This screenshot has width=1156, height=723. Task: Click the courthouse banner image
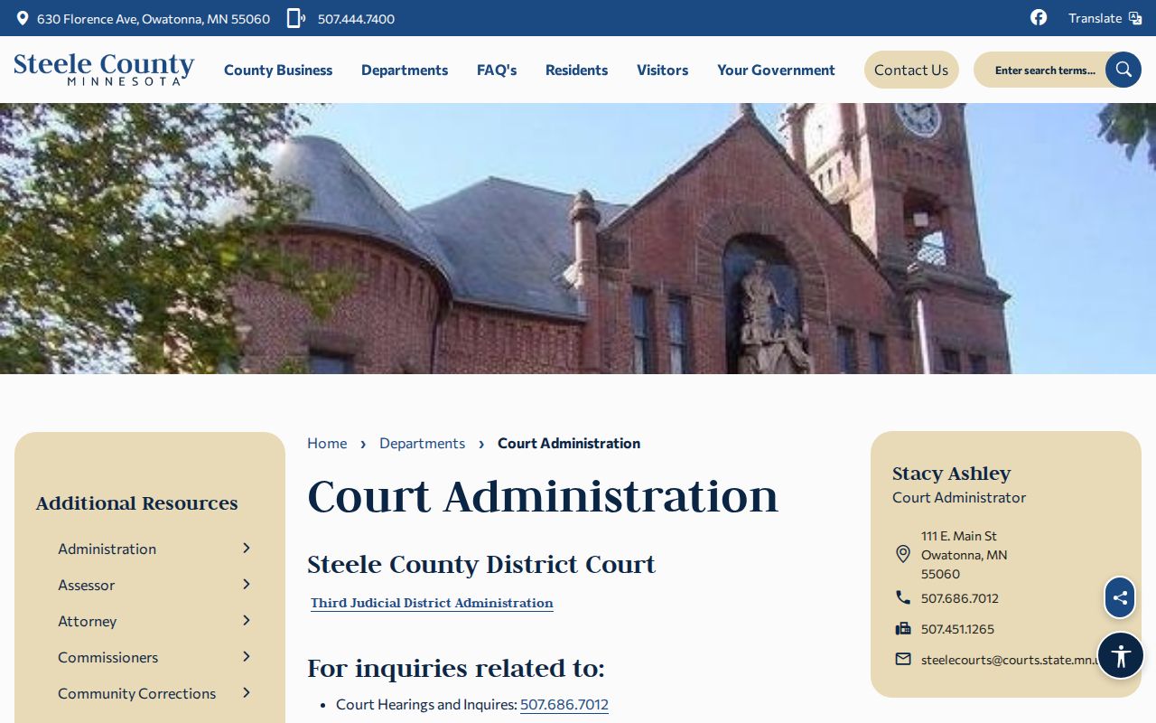click(578, 239)
